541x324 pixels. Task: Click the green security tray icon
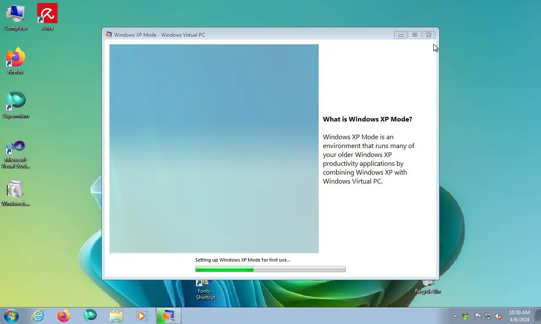point(466,316)
